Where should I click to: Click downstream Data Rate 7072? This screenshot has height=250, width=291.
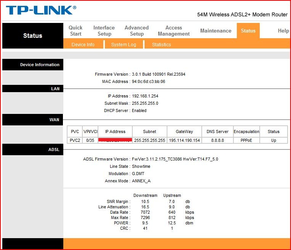145,212
